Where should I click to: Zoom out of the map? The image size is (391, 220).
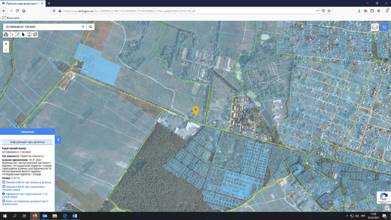6,50
